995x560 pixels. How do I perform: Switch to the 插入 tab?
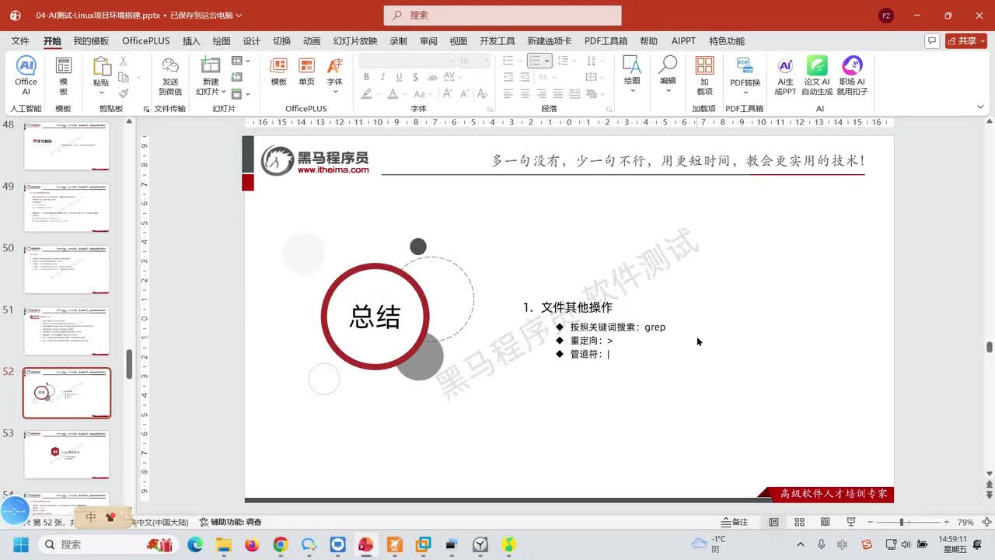191,41
